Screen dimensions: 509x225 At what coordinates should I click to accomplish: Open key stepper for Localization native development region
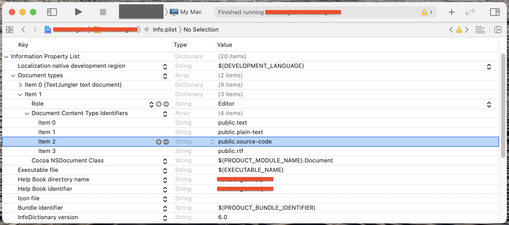pos(165,67)
